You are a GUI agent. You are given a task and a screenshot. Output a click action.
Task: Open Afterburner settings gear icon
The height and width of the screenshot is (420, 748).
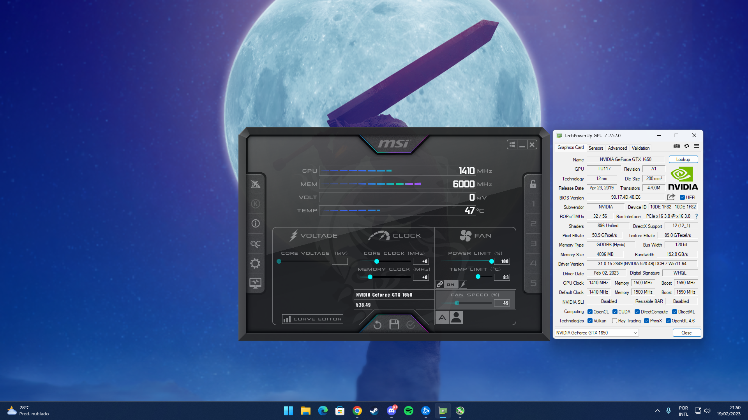[256, 264]
